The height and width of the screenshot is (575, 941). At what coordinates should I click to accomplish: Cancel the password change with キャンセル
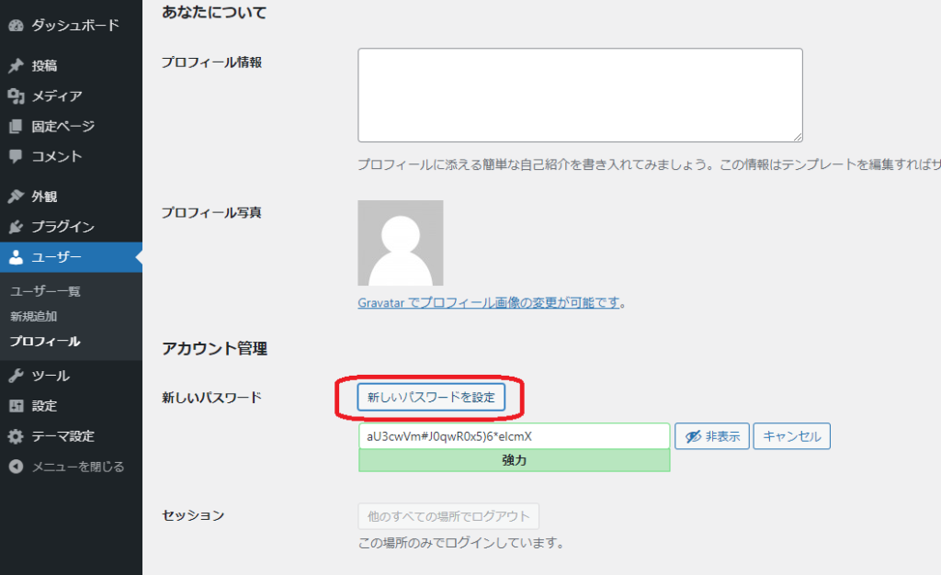791,436
